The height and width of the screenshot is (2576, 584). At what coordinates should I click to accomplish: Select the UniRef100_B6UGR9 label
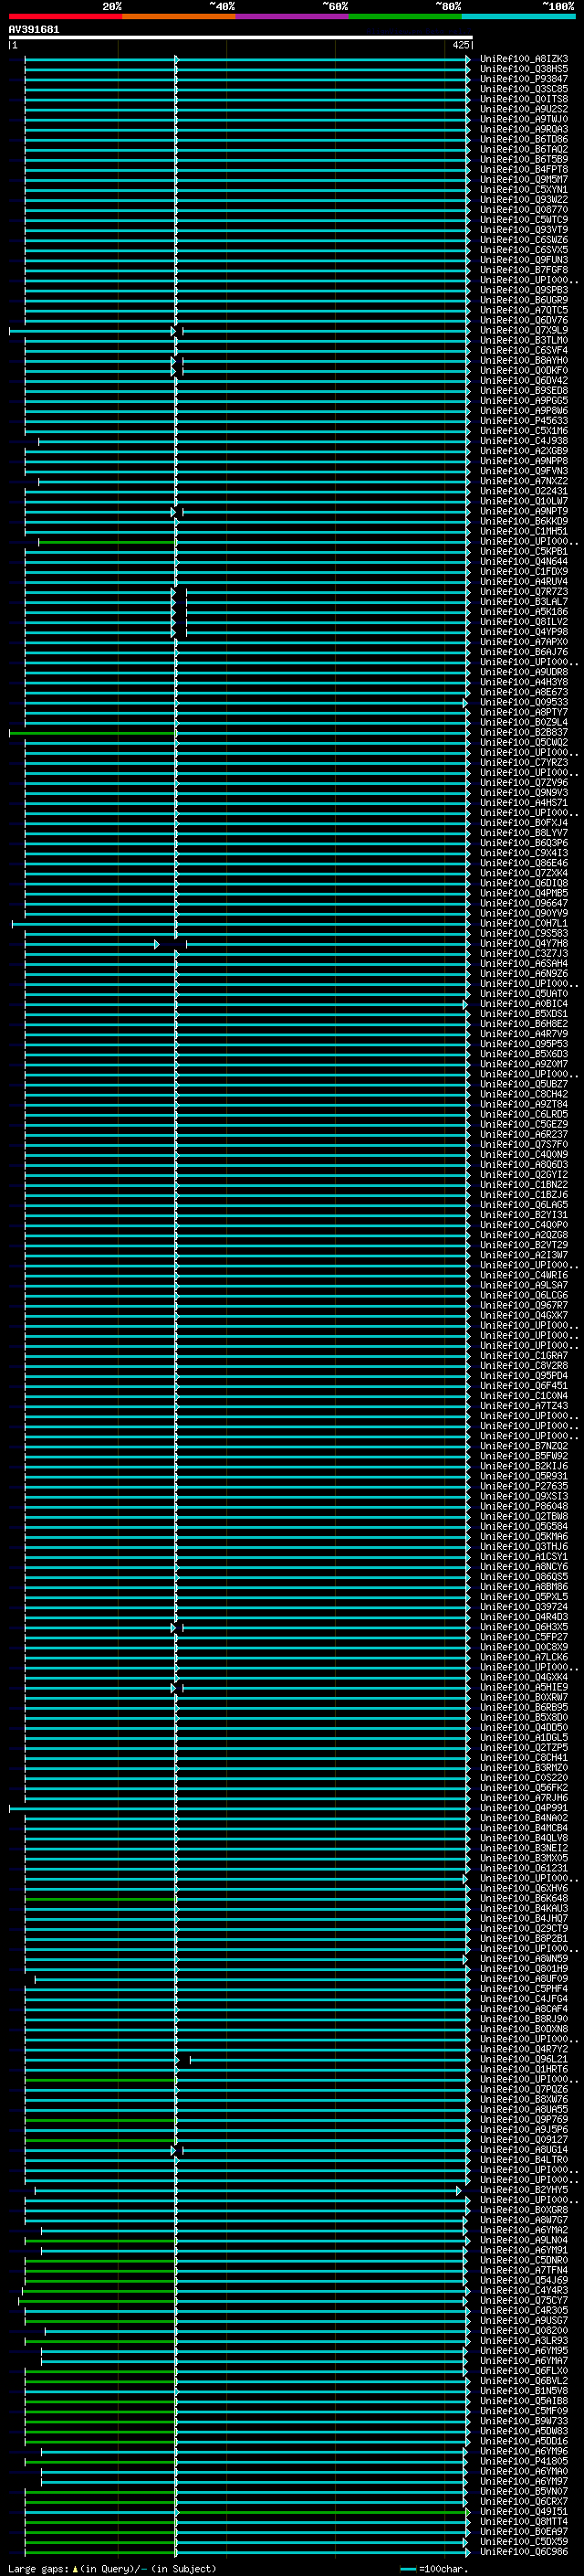[524, 300]
